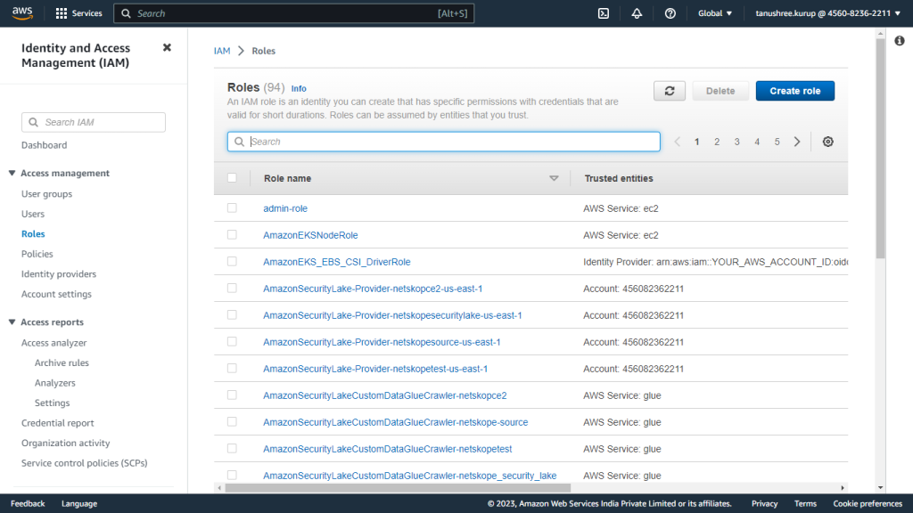
Task: Select the admin-role checkbox
Action: 232,208
